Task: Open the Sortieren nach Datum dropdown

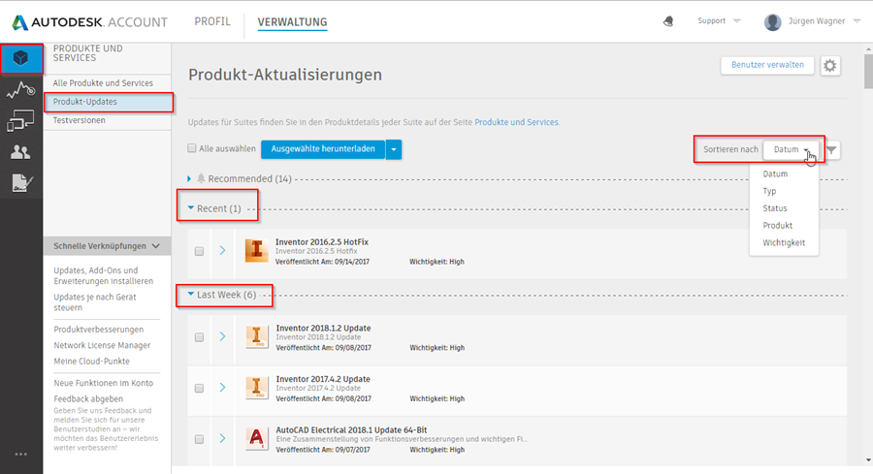Action: tap(791, 149)
